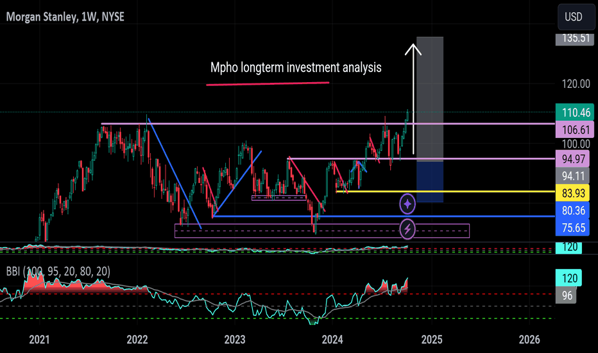Select the 94.11 gray price label
Image resolution: width=598 pixels, height=353 pixels.
572,176
